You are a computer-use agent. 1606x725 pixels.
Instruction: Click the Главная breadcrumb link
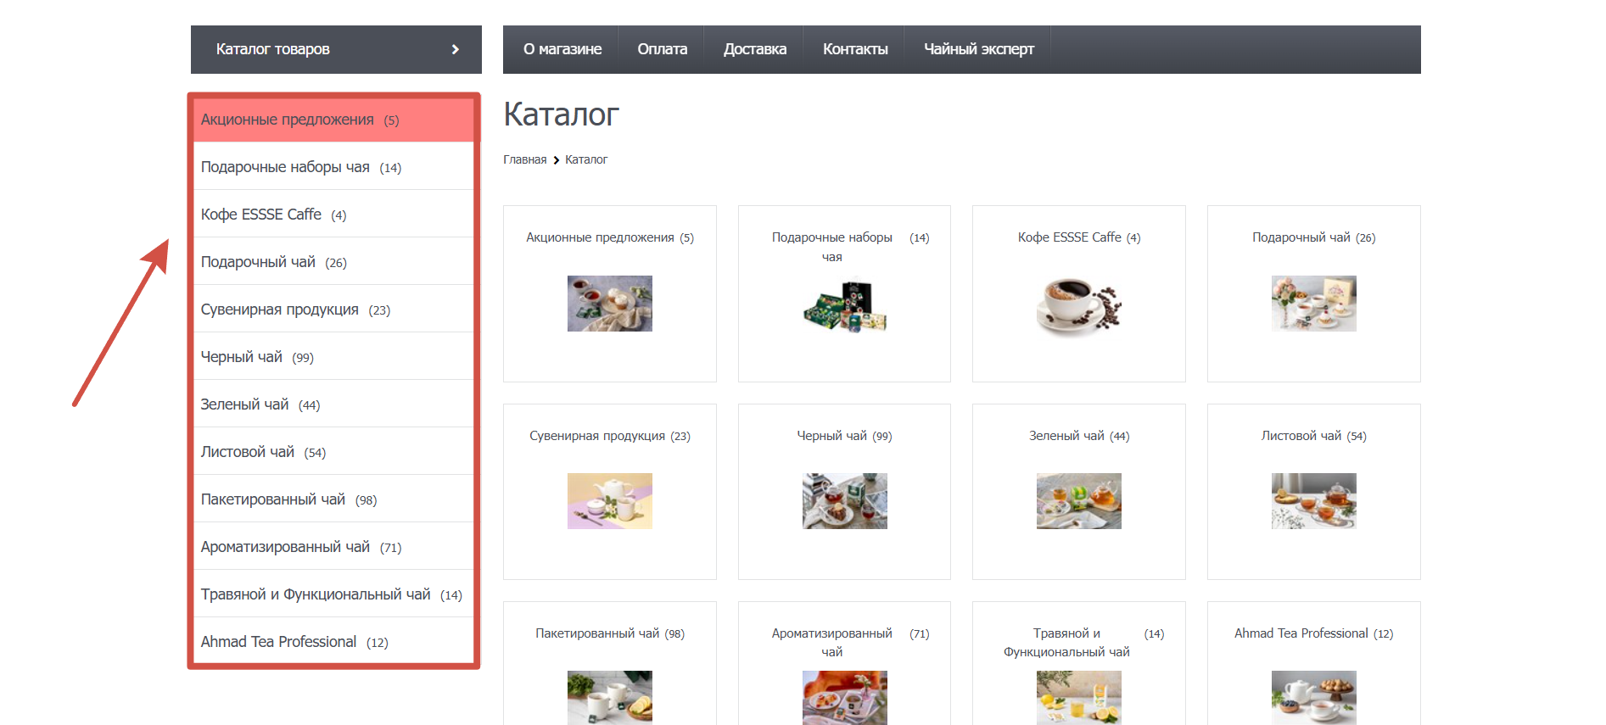[x=525, y=159]
